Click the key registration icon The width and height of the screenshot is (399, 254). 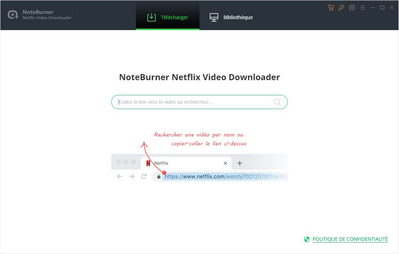pos(341,7)
